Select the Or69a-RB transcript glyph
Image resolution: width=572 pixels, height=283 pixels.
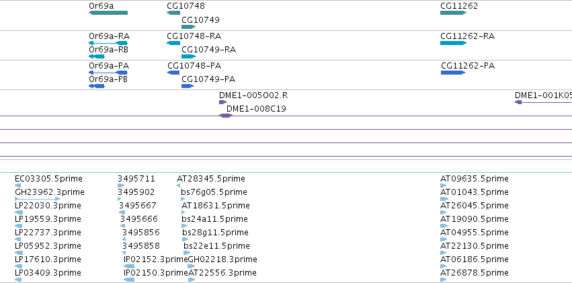[97, 56]
